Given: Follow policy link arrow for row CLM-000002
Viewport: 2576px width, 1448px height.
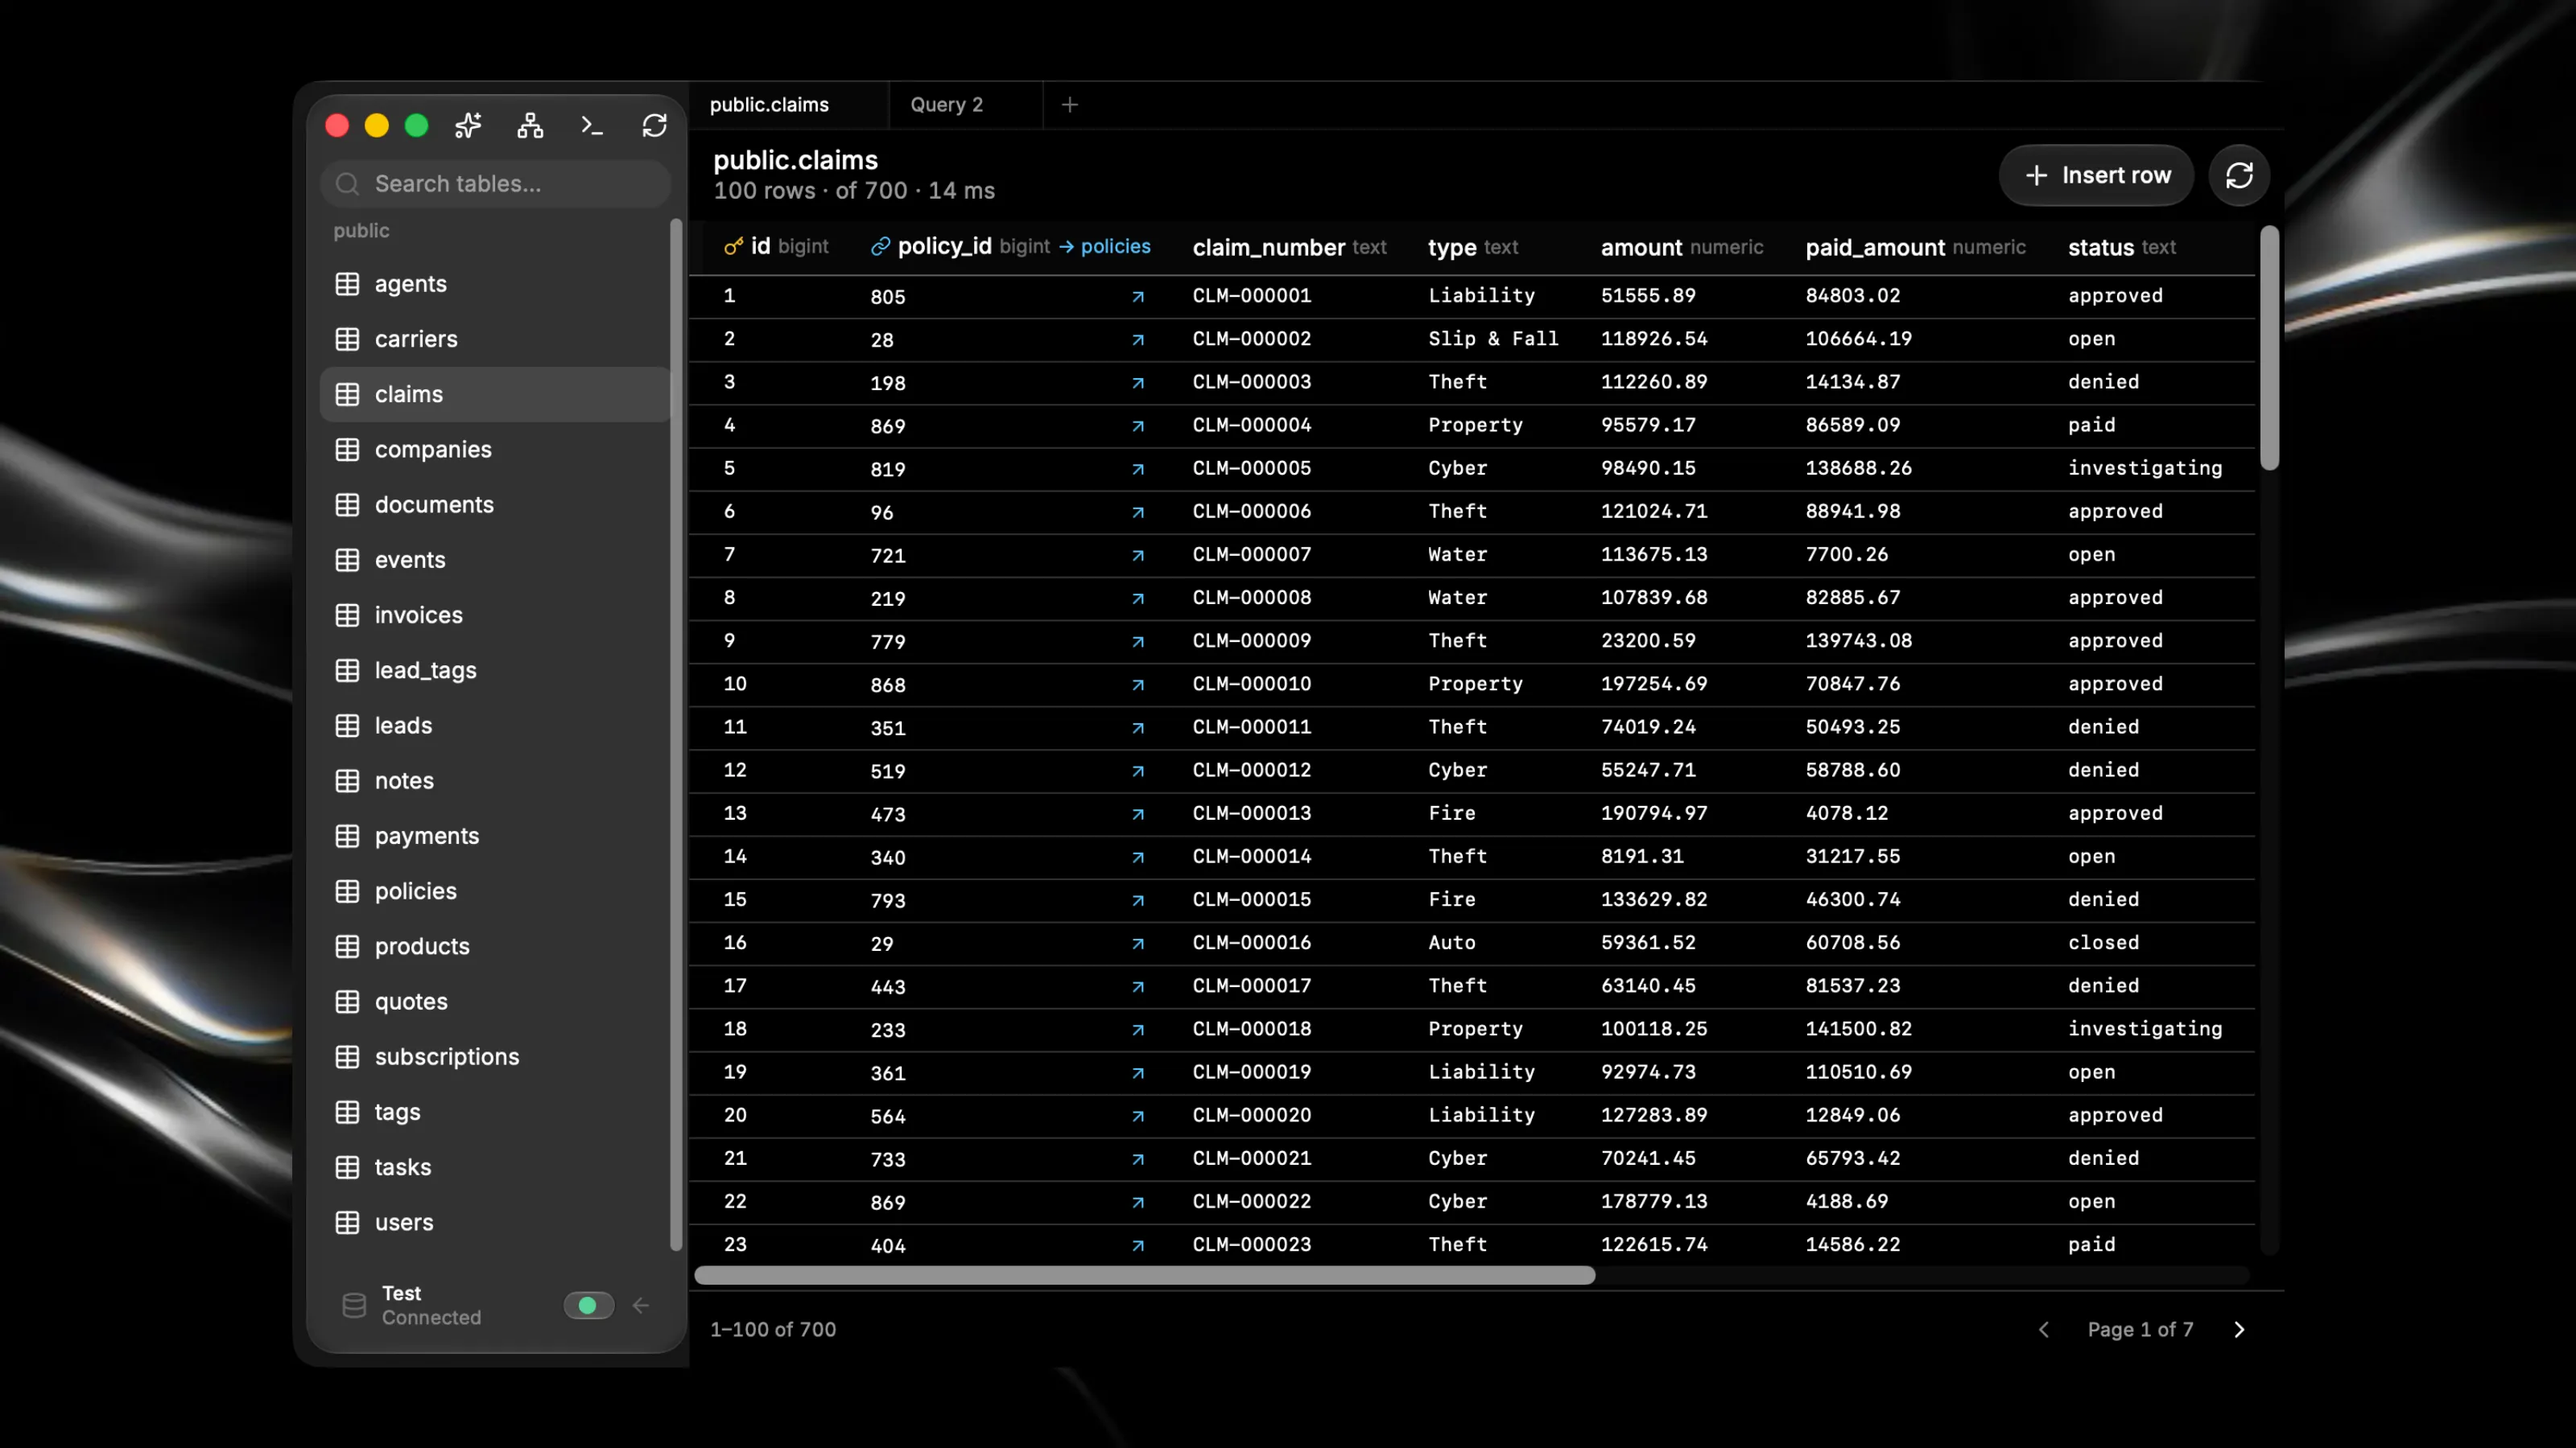Looking at the screenshot, I should coord(1138,339).
